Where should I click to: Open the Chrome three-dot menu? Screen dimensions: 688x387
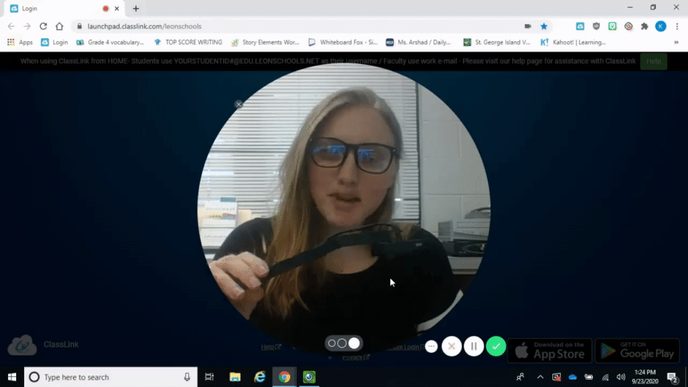[677, 26]
